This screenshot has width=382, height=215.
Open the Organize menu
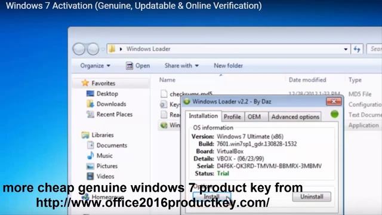[95, 66]
